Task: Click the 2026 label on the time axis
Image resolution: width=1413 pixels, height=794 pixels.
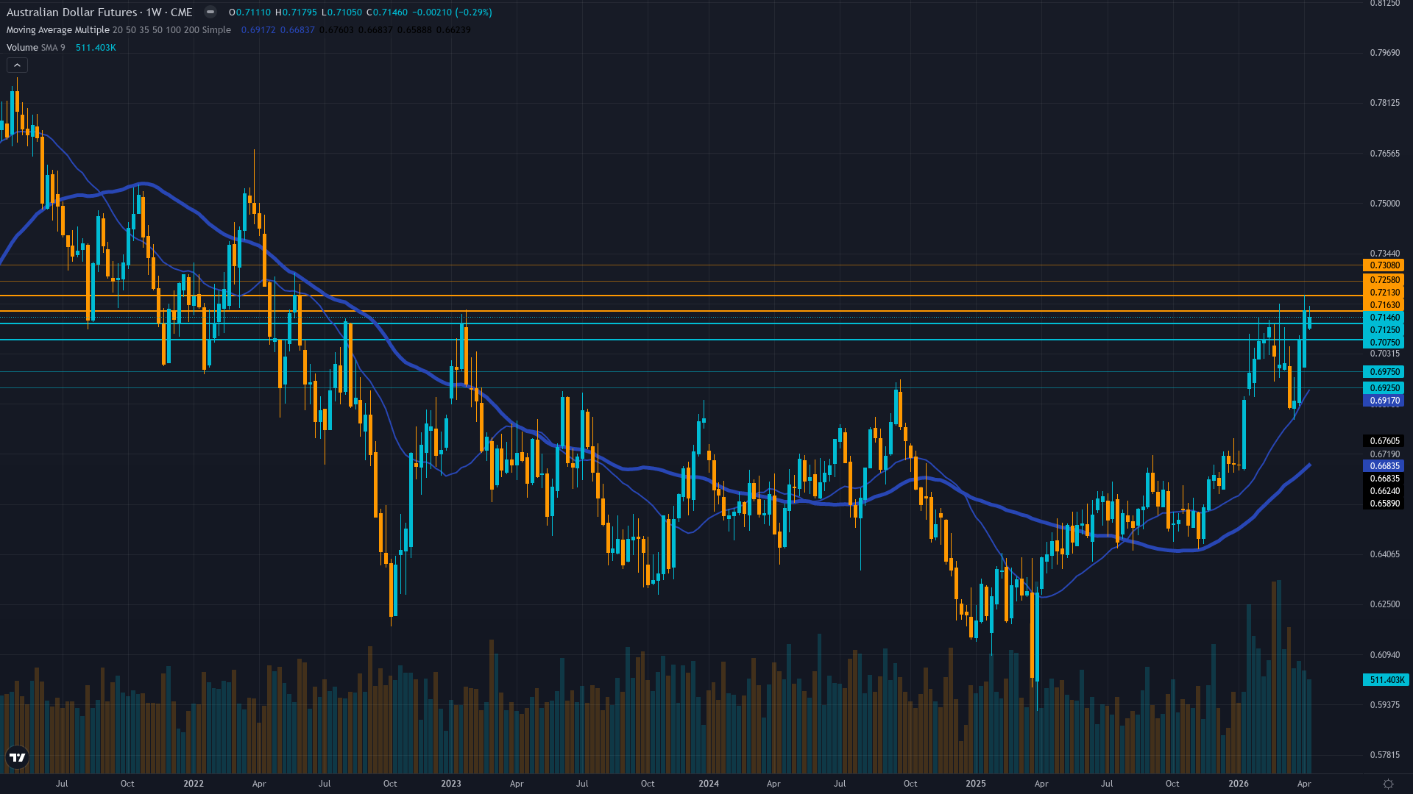Action: coord(1239,784)
